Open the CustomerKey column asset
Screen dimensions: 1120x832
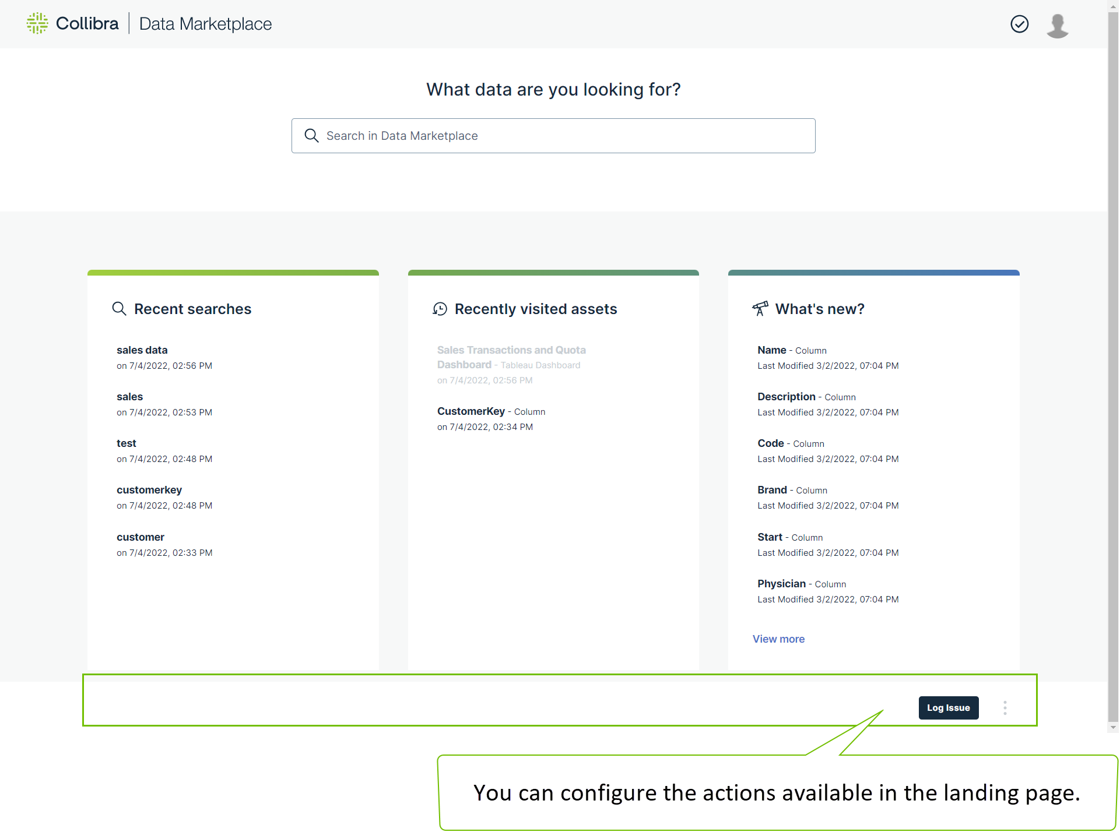tap(471, 411)
